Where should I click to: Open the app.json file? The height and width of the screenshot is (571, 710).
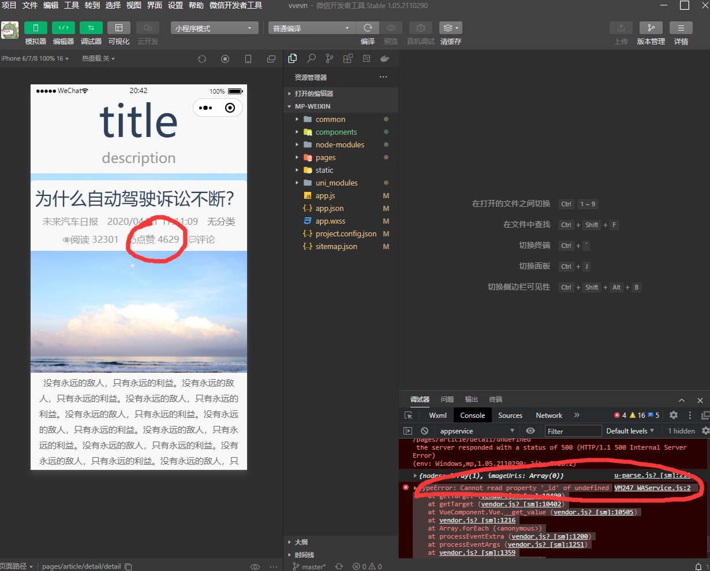coord(329,208)
